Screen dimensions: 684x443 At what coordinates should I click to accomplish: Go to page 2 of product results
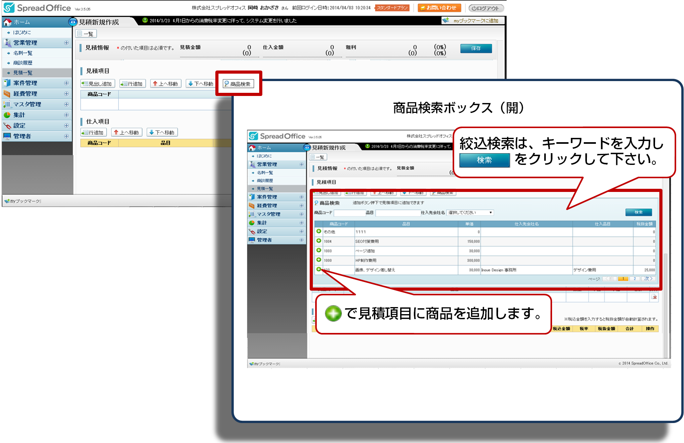tap(635, 279)
